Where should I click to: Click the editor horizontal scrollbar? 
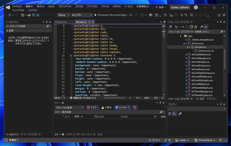click(115, 98)
